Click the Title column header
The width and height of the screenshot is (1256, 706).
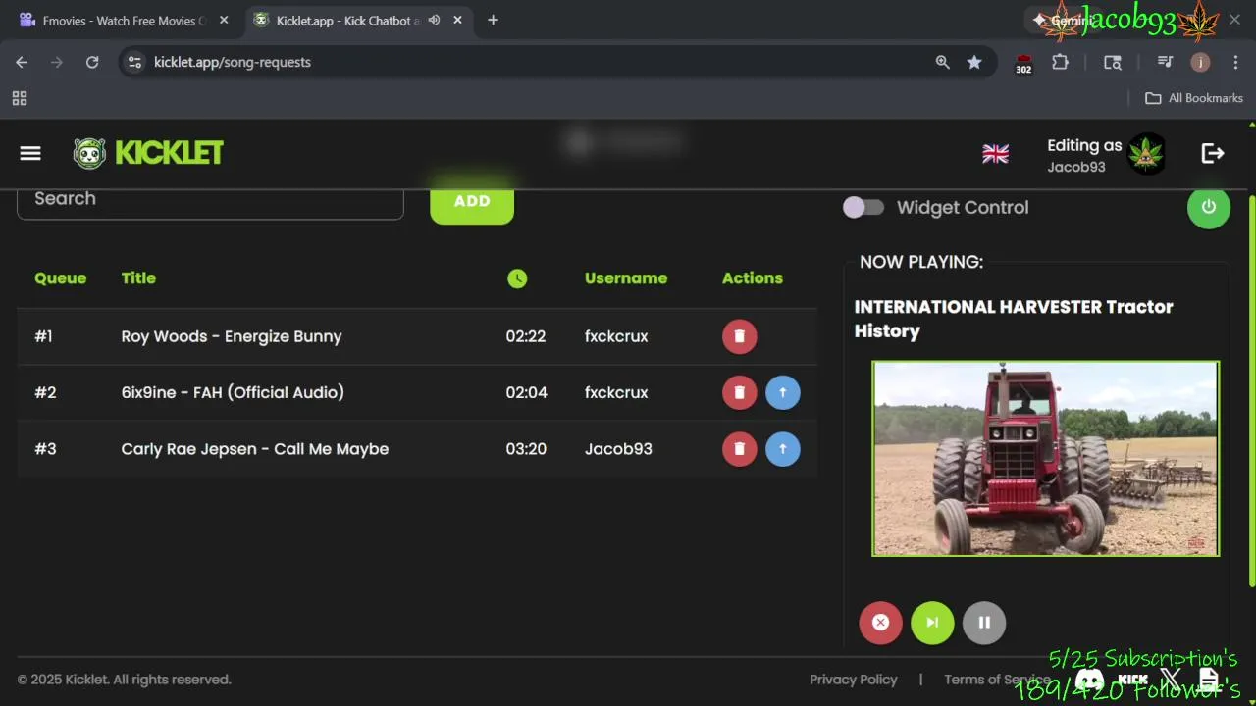(138, 278)
